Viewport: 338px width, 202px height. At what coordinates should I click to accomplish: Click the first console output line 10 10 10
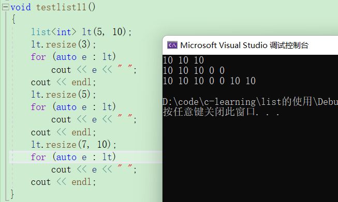(183, 60)
